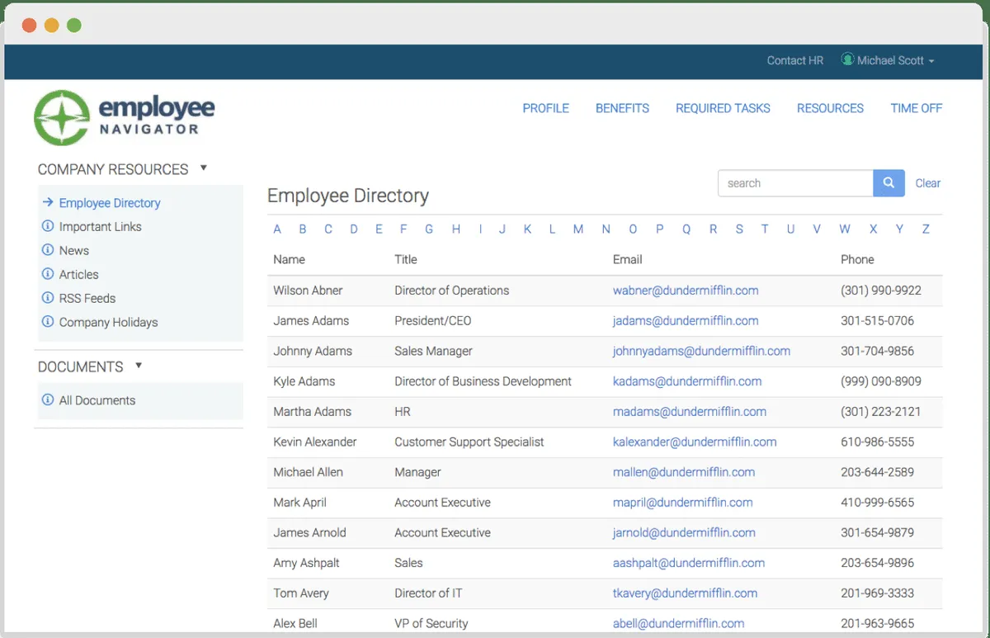Click the arrow icon beside Employee Directory
990x638 pixels.
tap(48, 202)
